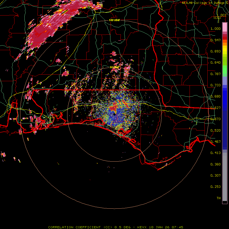Click the 0.733 scale value
The image size is (229, 229).
216,85
